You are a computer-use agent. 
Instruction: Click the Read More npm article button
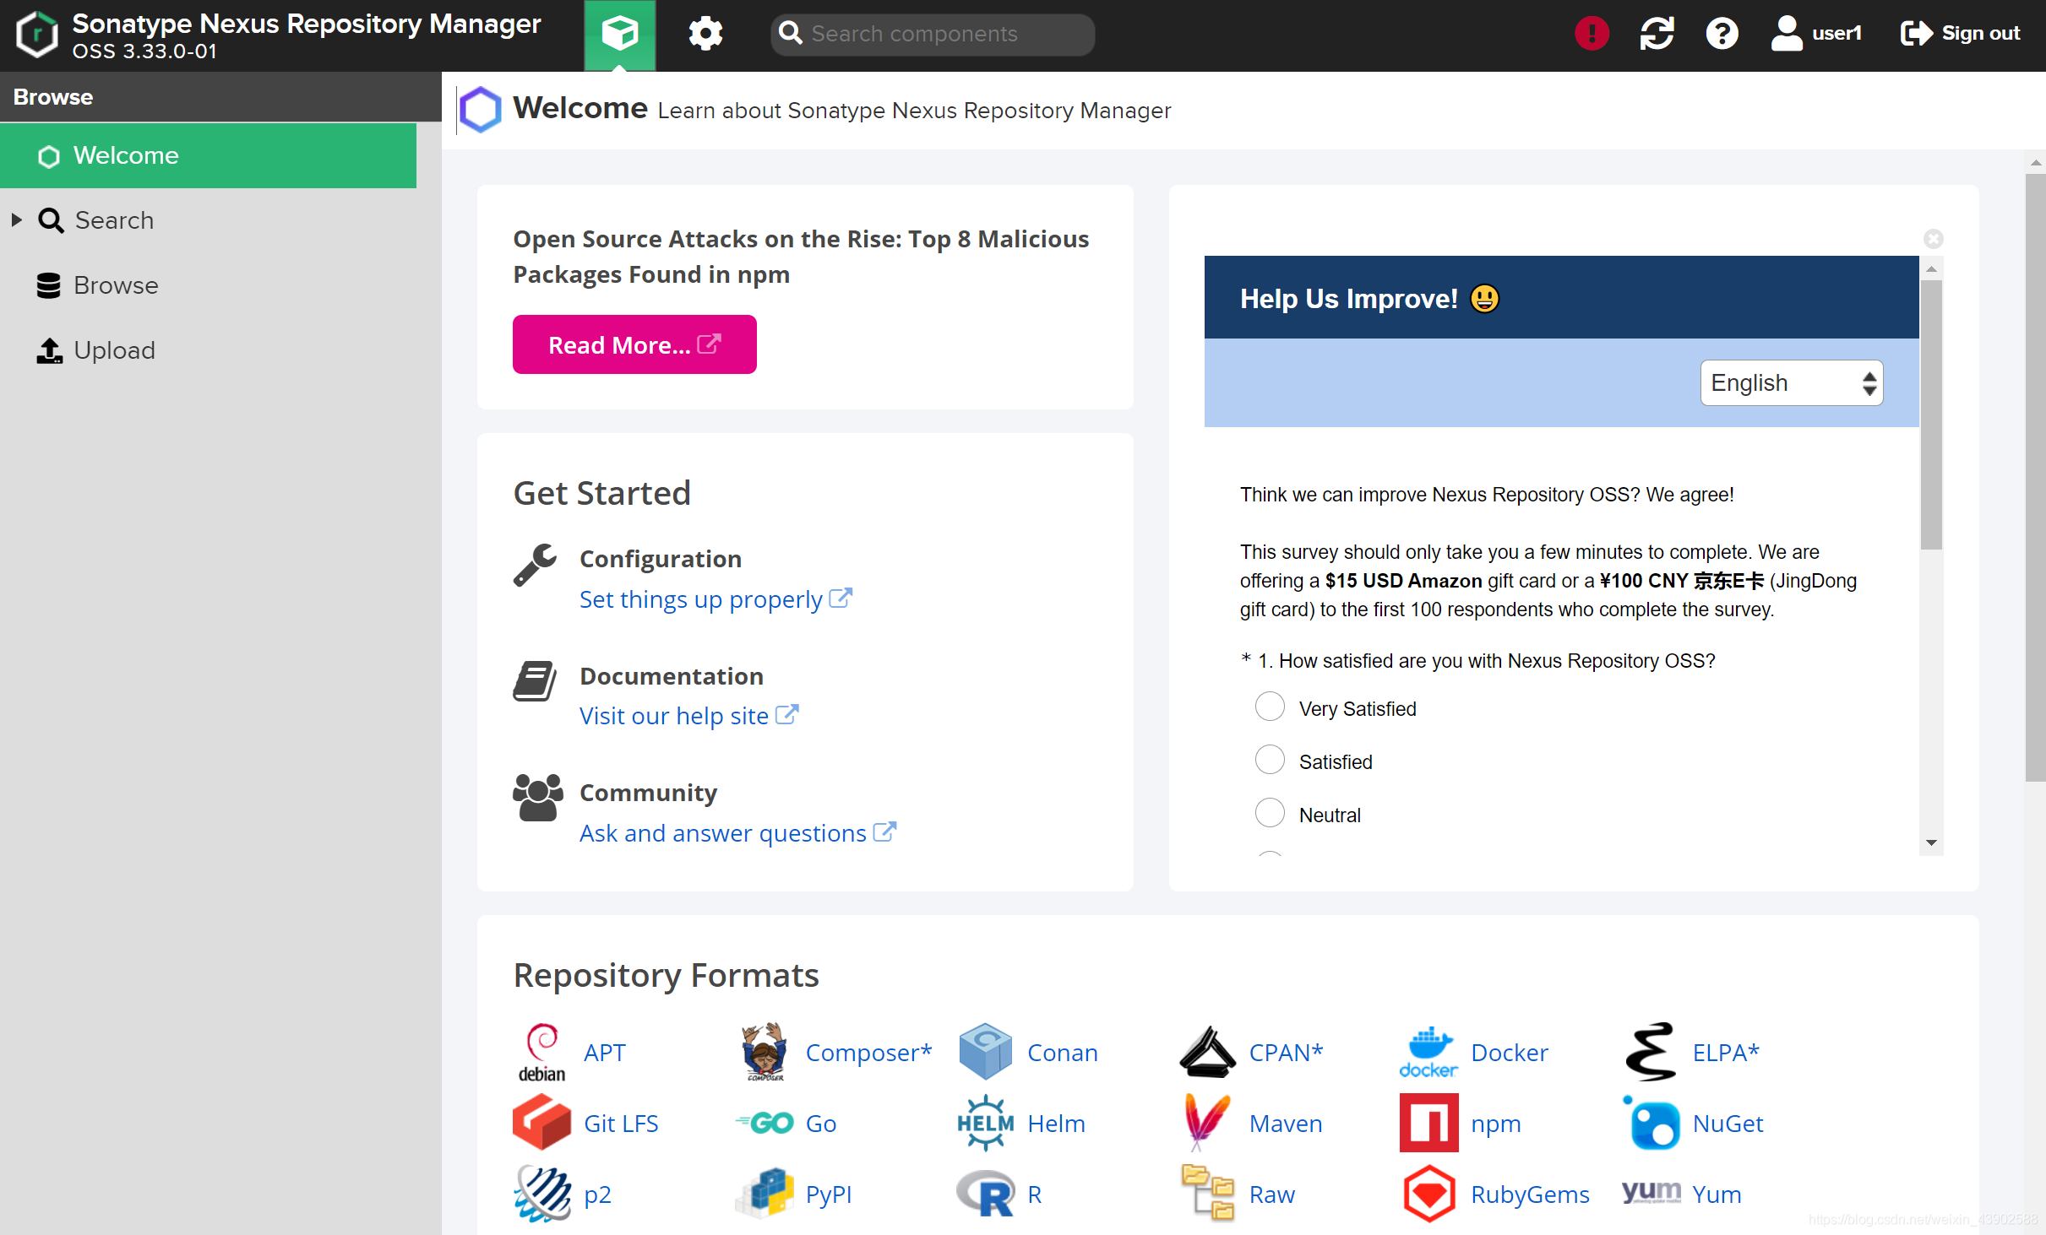pyautogui.click(x=634, y=344)
